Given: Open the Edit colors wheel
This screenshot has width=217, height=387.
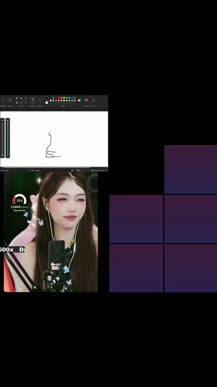Looking at the screenshot, I should coord(79,100).
